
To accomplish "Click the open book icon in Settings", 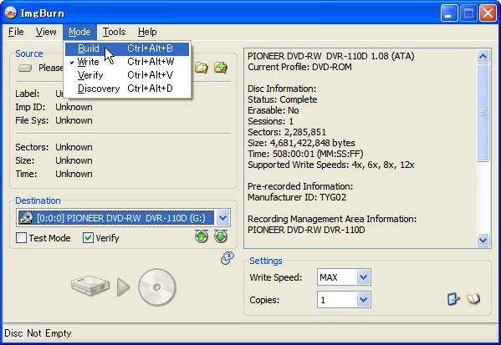I will (x=473, y=299).
